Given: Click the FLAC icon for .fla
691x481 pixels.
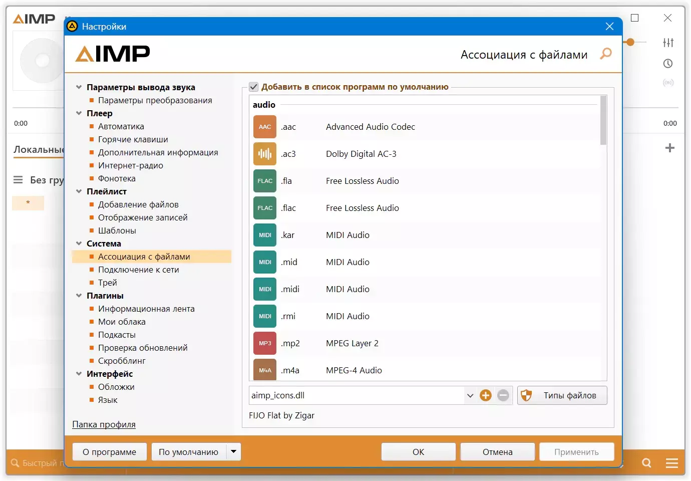Looking at the screenshot, I should [x=265, y=181].
